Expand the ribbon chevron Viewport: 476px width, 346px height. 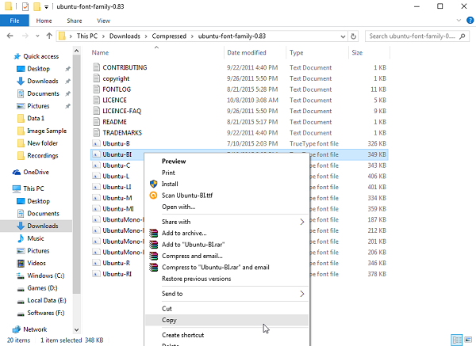459,21
